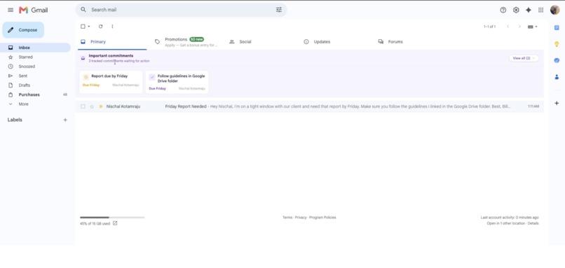
Task: Star the Friday Report Needed email
Action: 92,106
